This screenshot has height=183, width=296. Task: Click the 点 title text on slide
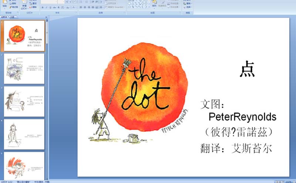tap(247, 69)
